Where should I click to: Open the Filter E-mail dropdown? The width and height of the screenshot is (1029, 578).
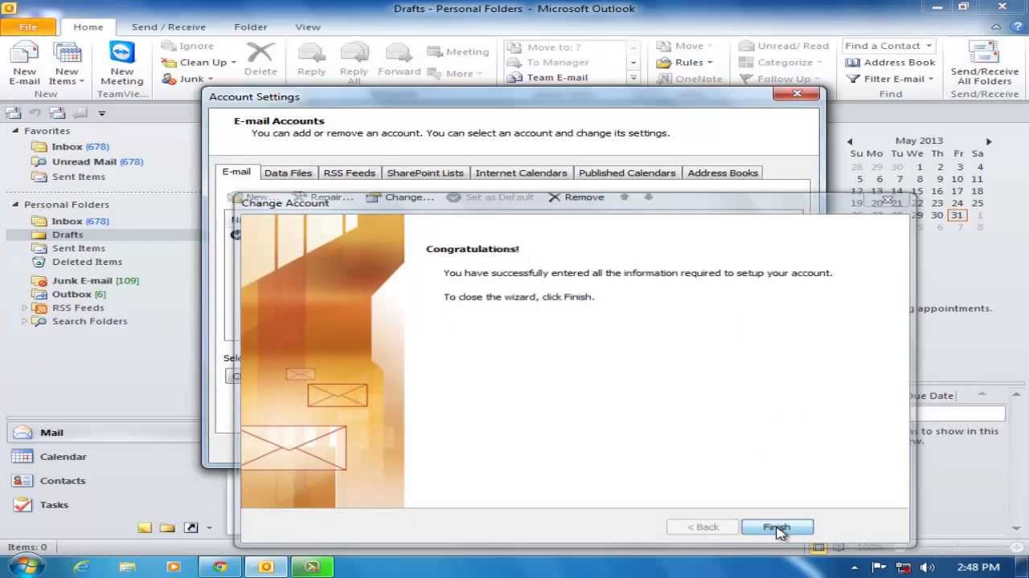tap(890, 79)
